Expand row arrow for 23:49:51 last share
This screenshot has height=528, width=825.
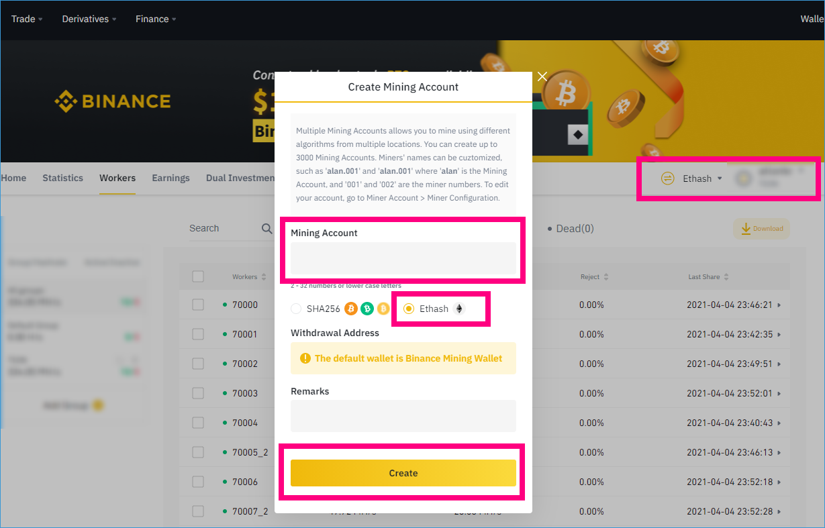pos(779,364)
